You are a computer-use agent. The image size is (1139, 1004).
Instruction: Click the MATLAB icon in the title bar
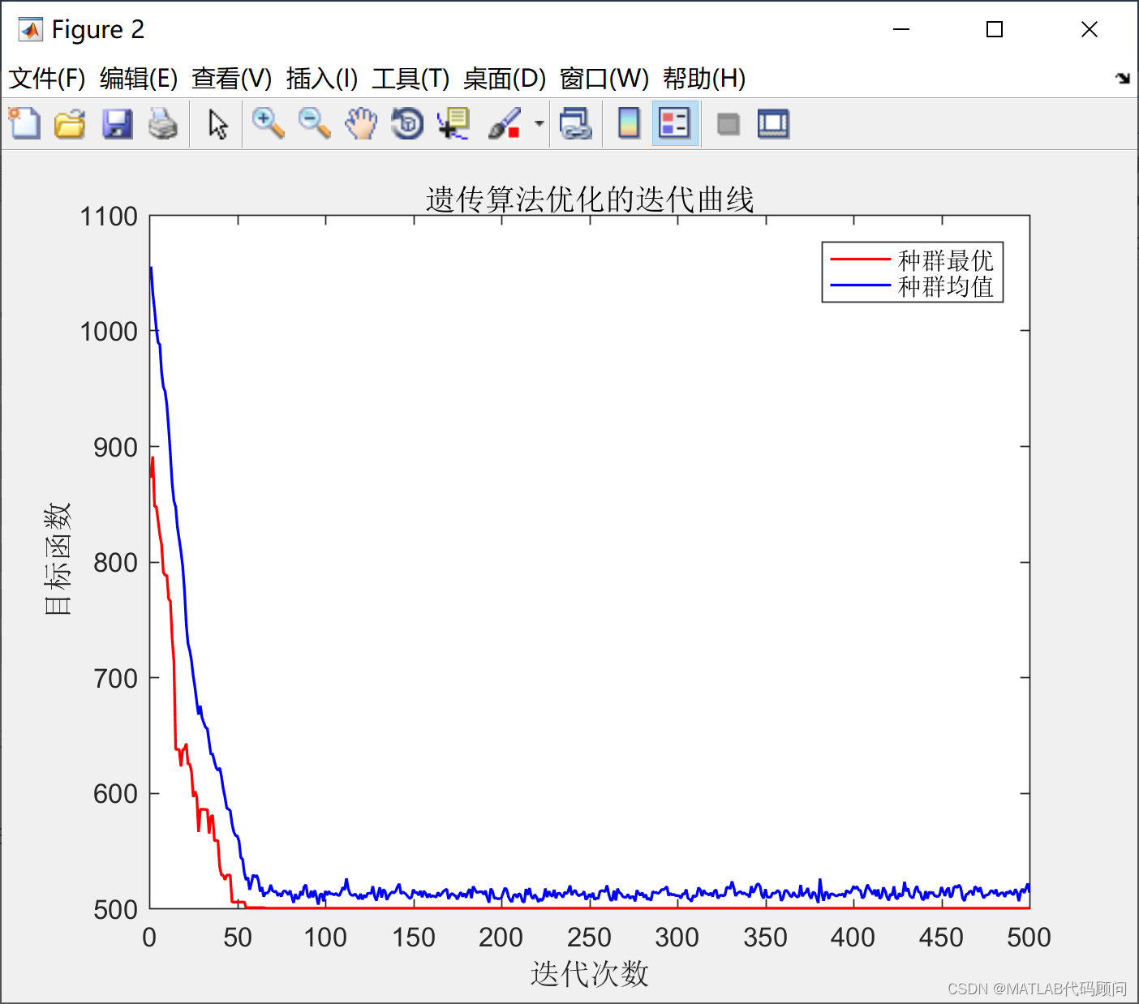click(x=31, y=30)
